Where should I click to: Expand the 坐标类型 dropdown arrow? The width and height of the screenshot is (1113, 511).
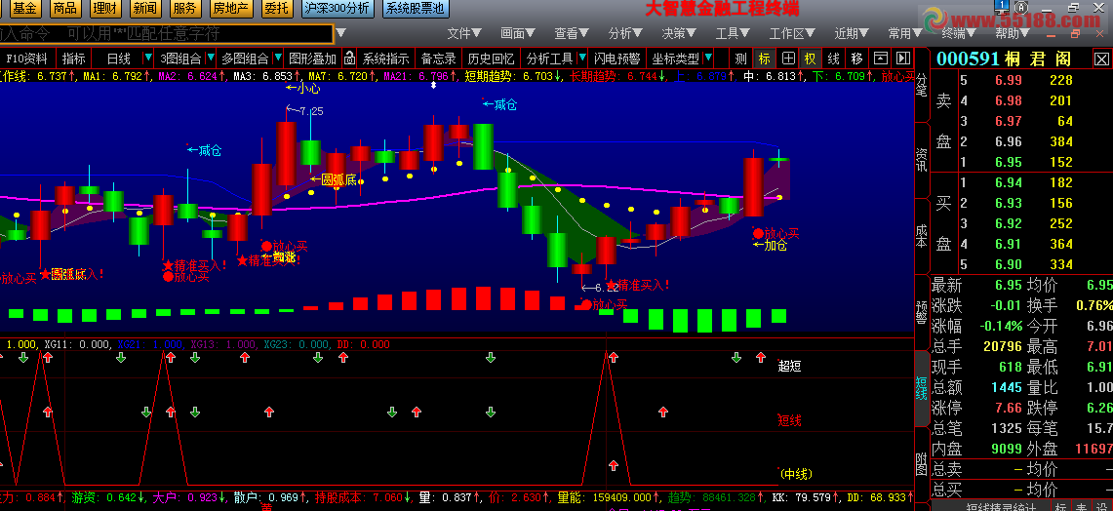tap(708, 59)
